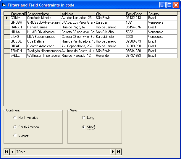Click the CompanyName column header
This screenshot has height=159, width=181.
coord(44,14)
